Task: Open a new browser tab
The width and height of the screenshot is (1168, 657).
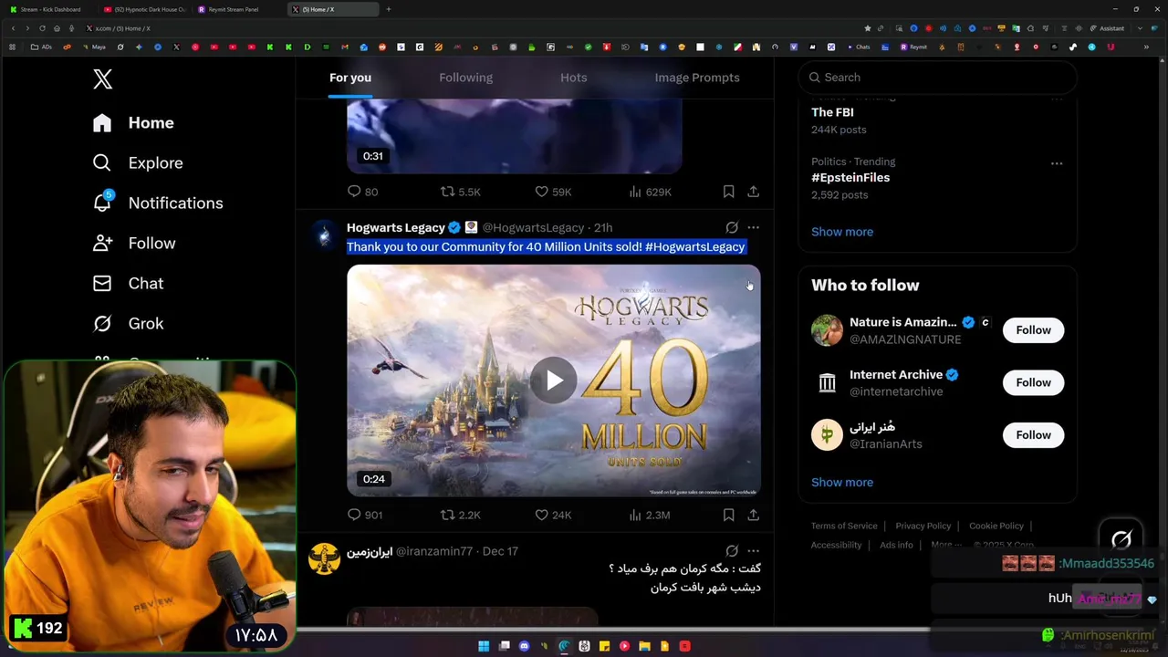Action: [388, 9]
